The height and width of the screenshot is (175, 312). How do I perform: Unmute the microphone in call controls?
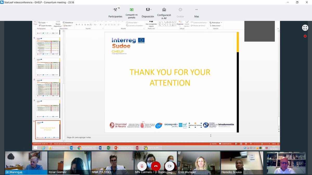[142, 166]
